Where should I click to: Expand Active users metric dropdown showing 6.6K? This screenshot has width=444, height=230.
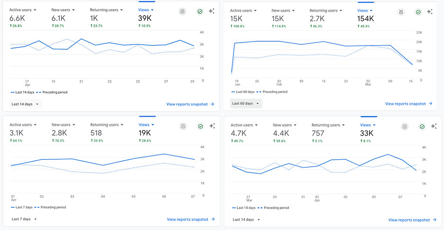(x=23, y=10)
